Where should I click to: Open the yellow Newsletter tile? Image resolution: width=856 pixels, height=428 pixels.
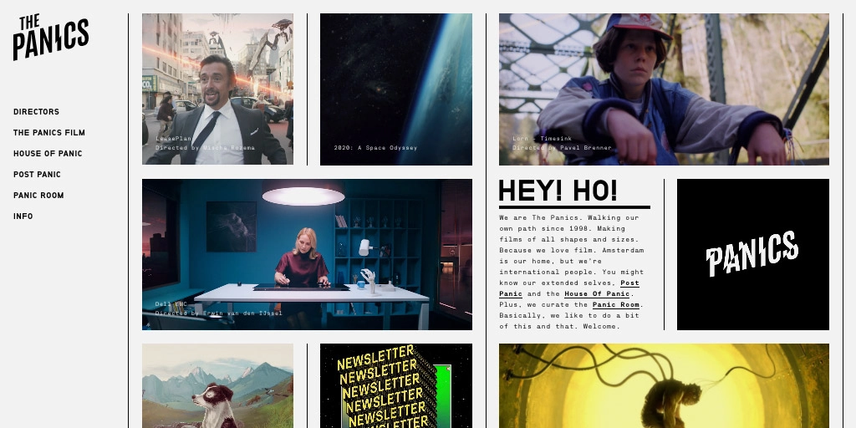click(395, 385)
